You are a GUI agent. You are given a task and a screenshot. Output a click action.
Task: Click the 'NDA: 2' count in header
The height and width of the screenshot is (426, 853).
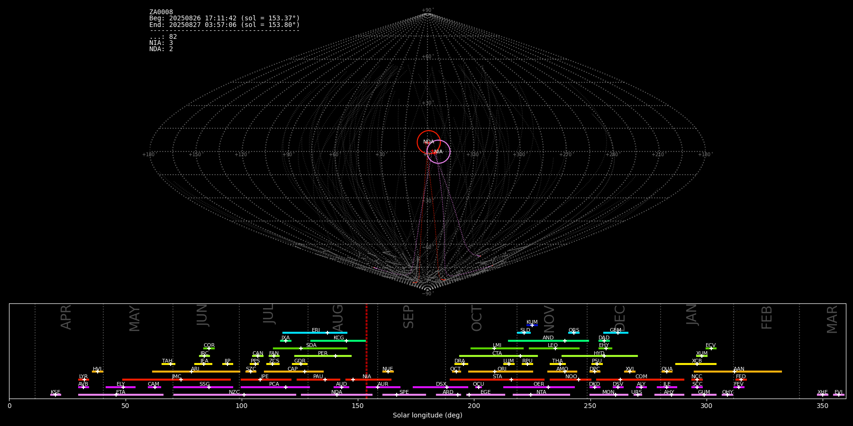(x=161, y=49)
